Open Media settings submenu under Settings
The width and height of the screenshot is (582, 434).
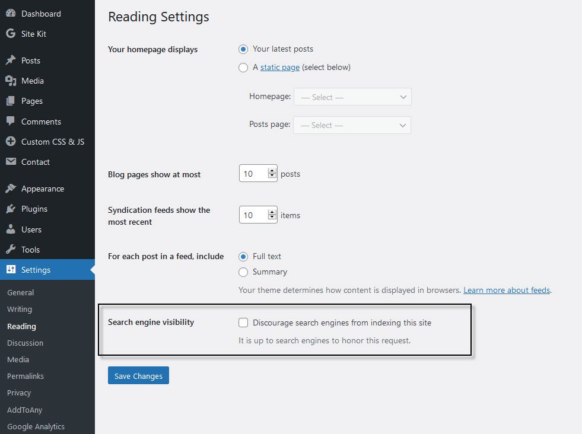click(x=18, y=359)
